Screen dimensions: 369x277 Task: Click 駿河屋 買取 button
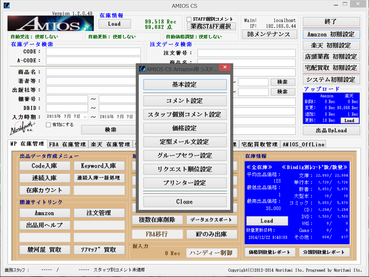click(45, 250)
